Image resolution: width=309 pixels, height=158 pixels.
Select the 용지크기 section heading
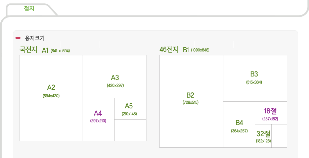(x=35, y=38)
